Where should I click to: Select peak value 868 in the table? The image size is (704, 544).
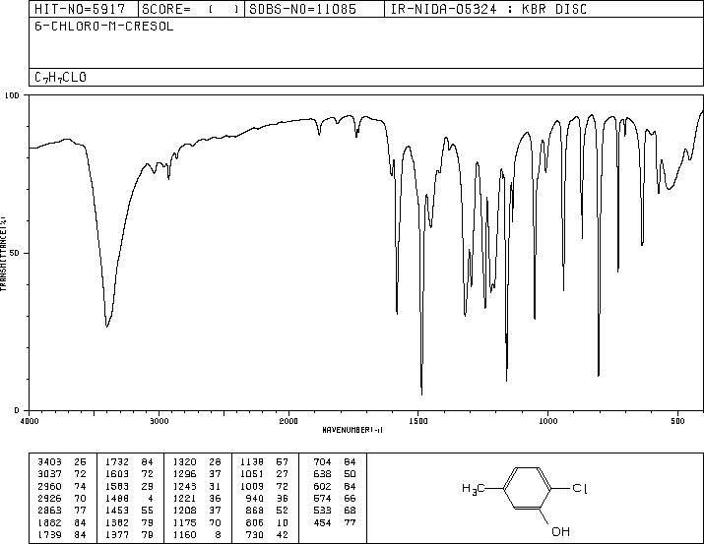point(255,511)
